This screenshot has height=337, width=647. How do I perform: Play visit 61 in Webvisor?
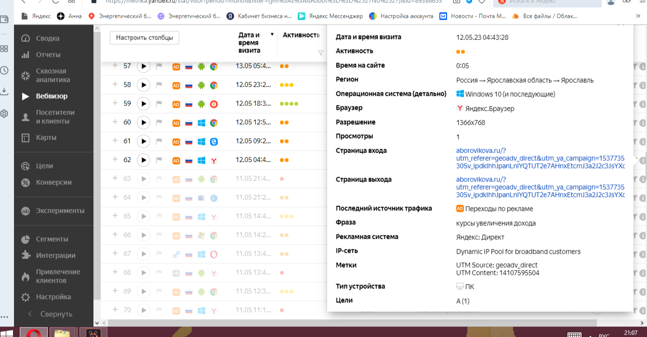click(143, 141)
